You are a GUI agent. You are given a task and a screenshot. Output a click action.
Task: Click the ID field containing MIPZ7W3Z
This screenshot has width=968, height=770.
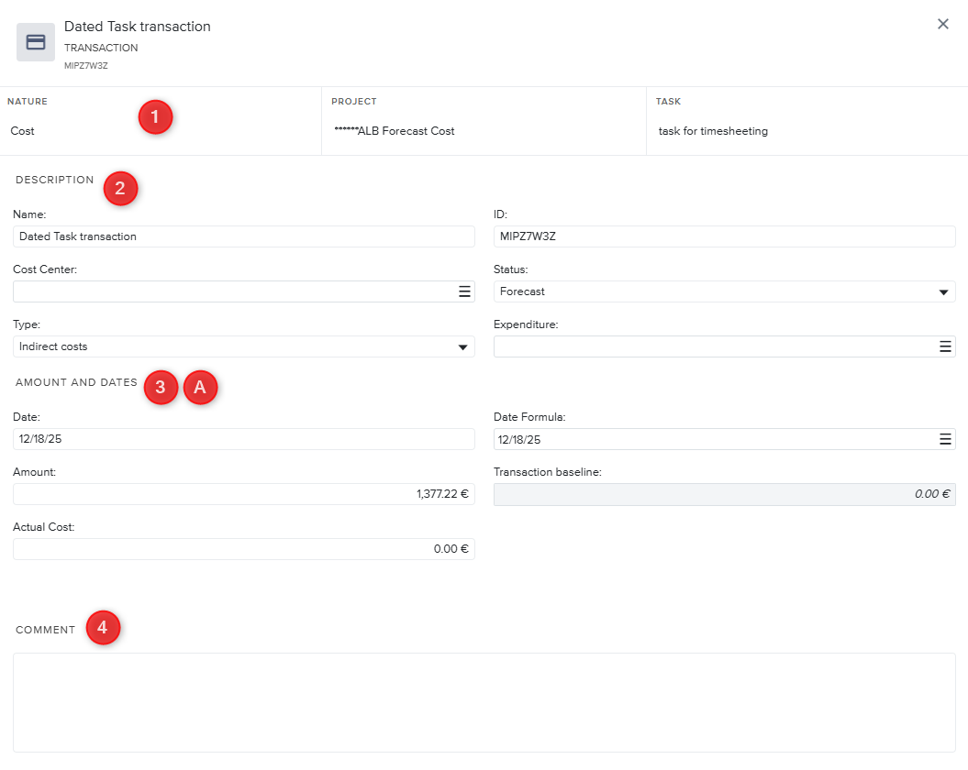pyautogui.click(x=724, y=236)
